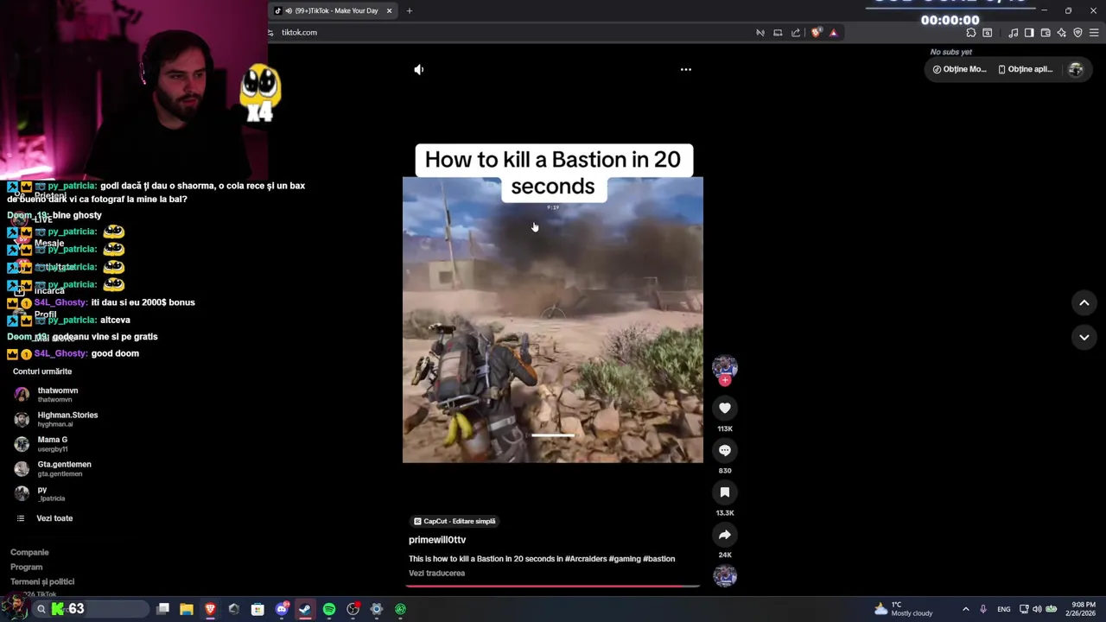Open a new browser tab
This screenshot has width=1106, height=622.
click(x=410, y=10)
